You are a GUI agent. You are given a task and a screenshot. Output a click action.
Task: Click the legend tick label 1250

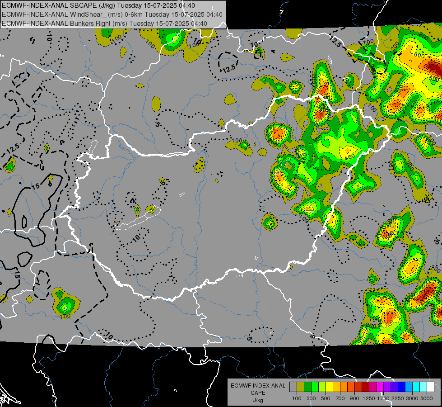click(x=369, y=398)
